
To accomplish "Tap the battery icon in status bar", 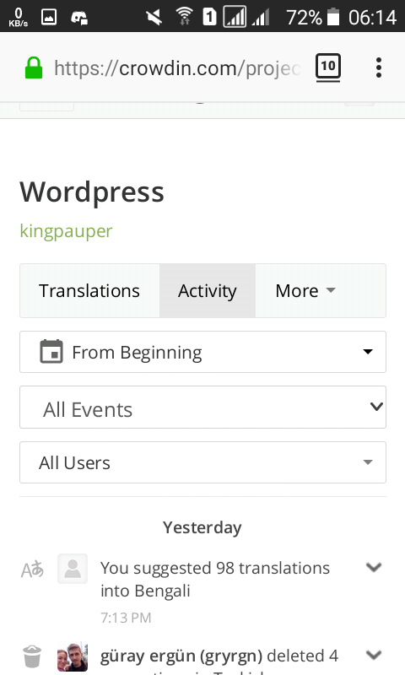I will coord(333,17).
